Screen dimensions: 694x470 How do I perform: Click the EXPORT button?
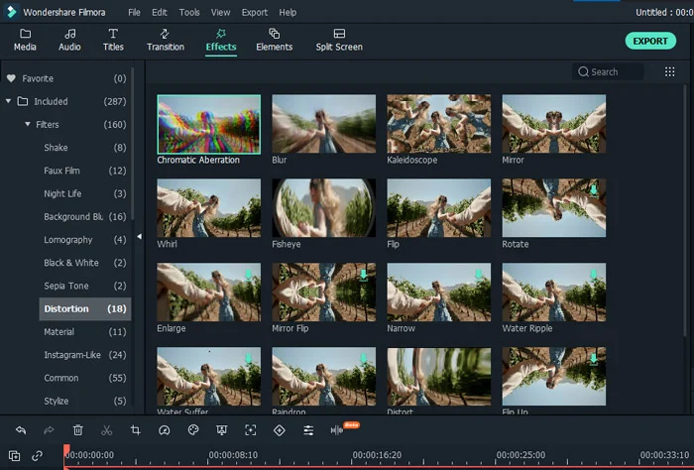click(x=650, y=41)
